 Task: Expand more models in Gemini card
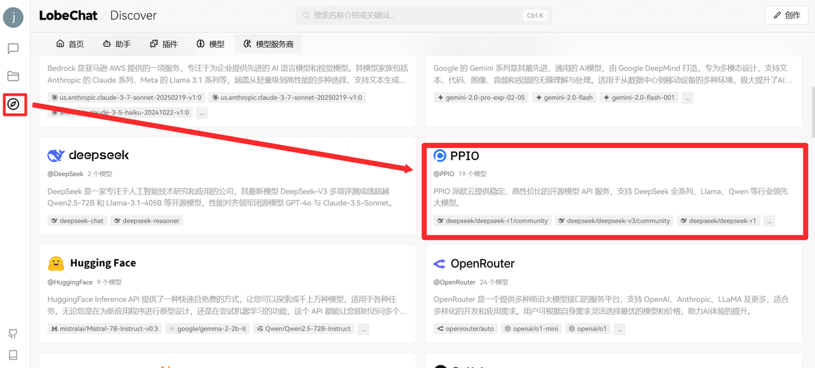pyautogui.click(x=687, y=98)
